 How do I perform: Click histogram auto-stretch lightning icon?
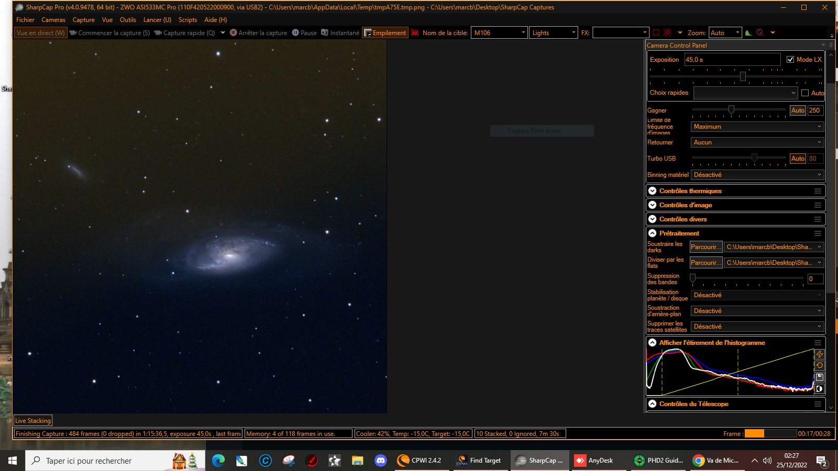[x=820, y=354]
